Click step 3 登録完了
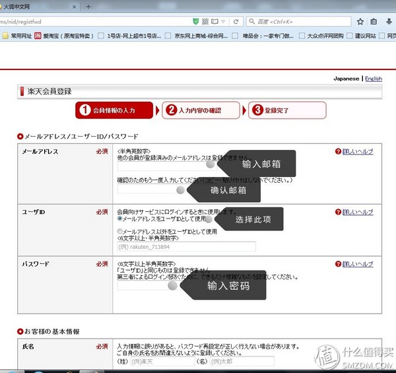Viewport: 396px width, 373px height. (287, 110)
